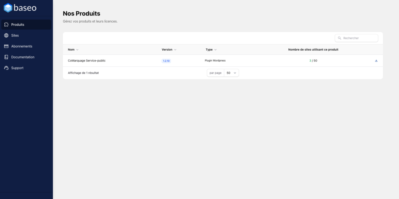Focus the Rechercher search field
This screenshot has width=399, height=199.
pos(359,38)
